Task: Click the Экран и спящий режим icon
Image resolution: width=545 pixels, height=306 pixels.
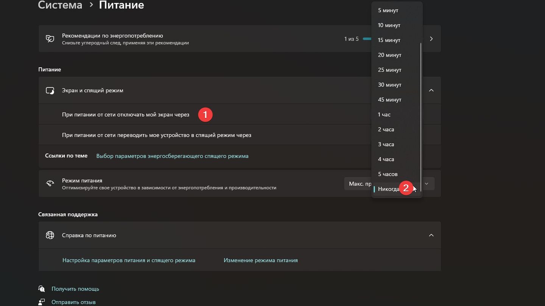Action: tap(50, 91)
